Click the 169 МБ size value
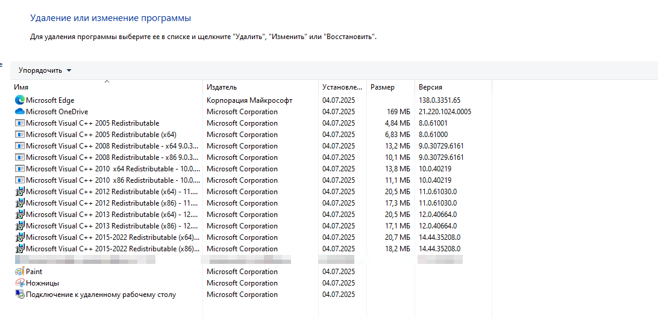This screenshot has width=658, height=318. 398,112
